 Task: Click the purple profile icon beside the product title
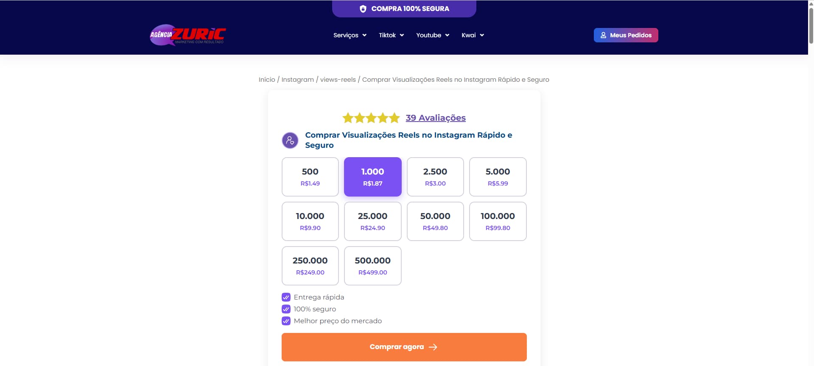(290, 140)
